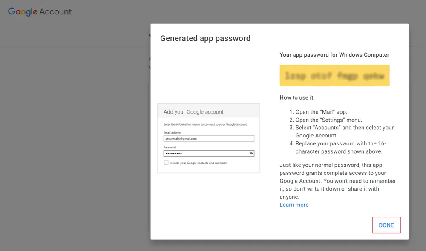Click the back arrow behind the dialog
This screenshot has width=426, height=251.
pos(150,35)
